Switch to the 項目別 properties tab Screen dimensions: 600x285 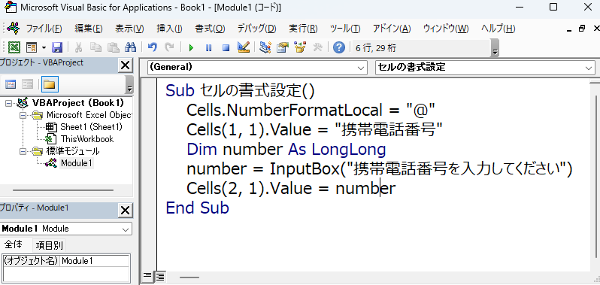[x=50, y=245]
